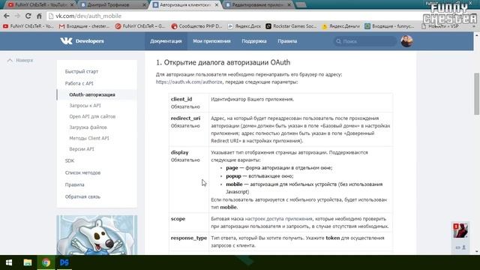480x270 pixels.
Task: Click the scope parameter name
Action: click(x=178, y=219)
